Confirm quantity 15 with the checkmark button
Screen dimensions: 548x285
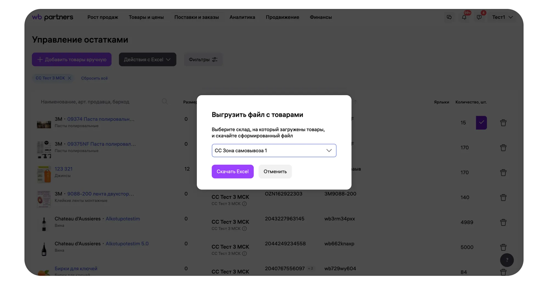pyautogui.click(x=481, y=123)
